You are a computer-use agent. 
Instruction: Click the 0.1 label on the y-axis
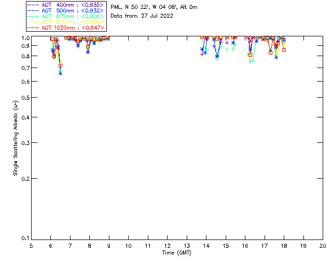click(24, 238)
